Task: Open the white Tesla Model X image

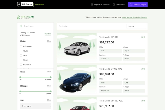Action: (x=77, y=48)
